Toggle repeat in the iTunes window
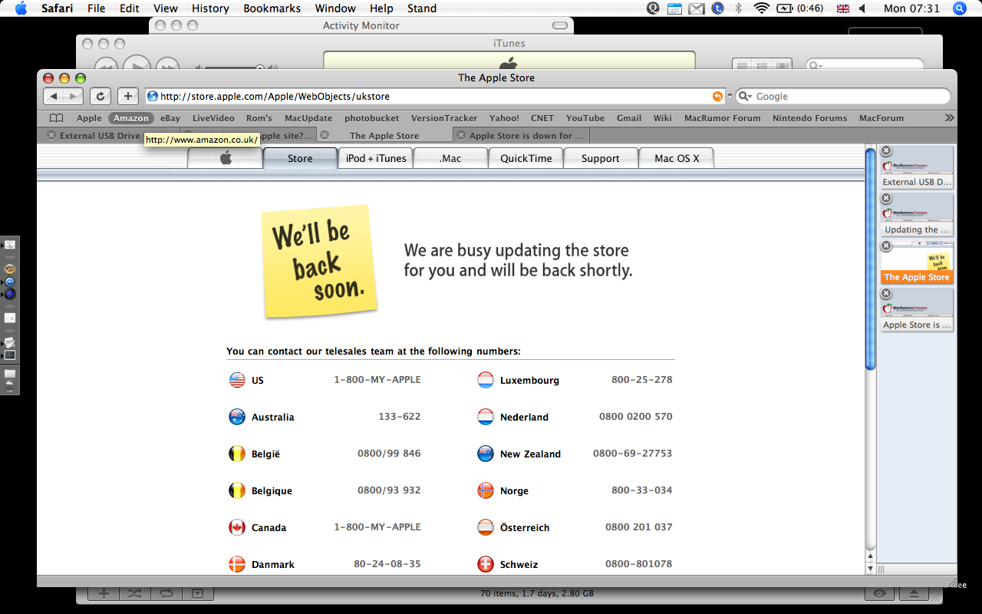This screenshot has width=982, height=614. click(x=165, y=593)
